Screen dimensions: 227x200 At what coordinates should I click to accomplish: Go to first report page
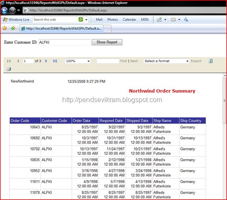click(x=9, y=61)
